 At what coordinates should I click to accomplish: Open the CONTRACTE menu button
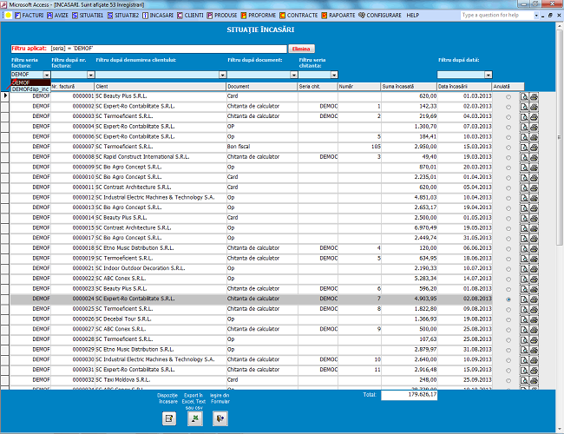pyautogui.click(x=298, y=16)
